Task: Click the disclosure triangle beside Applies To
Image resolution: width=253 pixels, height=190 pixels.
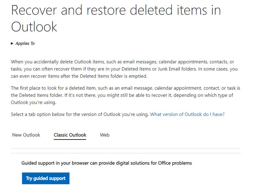Action: [x=12, y=43]
